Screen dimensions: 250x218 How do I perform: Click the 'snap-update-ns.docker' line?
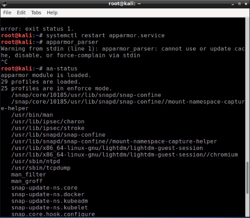[x=48, y=194]
